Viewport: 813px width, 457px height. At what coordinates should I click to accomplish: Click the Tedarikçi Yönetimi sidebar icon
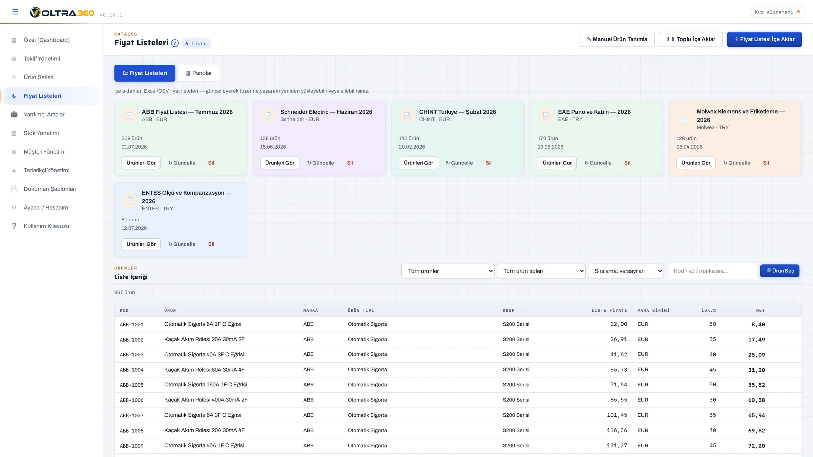14,170
